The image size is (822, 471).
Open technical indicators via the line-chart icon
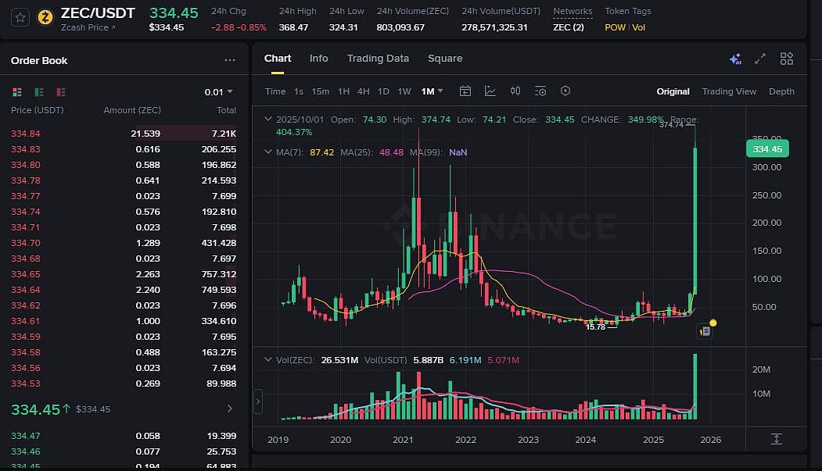[x=490, y=91]
